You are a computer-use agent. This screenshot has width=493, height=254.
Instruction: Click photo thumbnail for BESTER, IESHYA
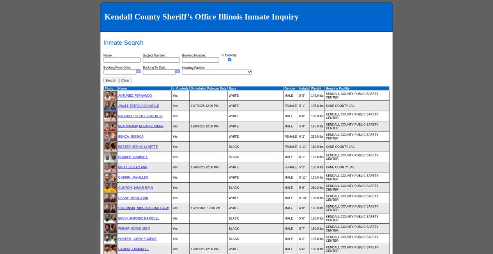[111, 147]
